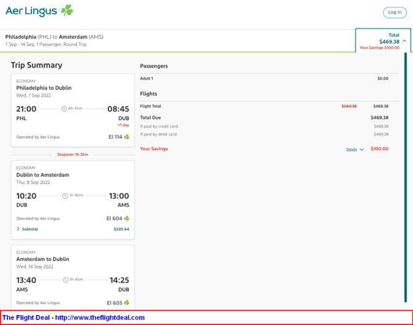Click the If paid by debit card line
Image resolution: width=413 pixels, height=325 pixels.
pyautogui.click(x=264, y=134)
